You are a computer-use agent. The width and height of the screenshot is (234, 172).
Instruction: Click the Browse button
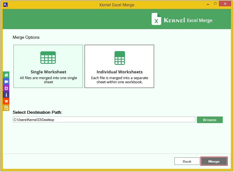pyautogui.click(x=210, y=120)
